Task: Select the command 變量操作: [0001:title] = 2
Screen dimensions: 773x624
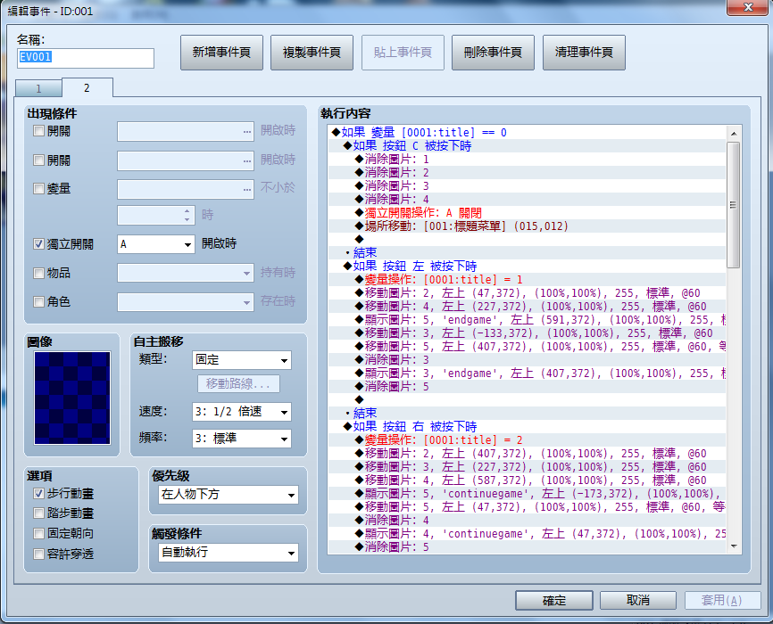Action: point(528,439)
